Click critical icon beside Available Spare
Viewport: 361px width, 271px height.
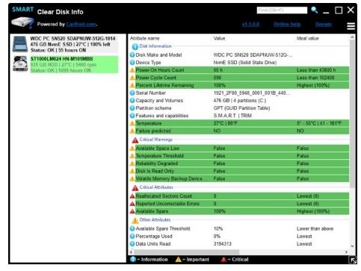coord(132,211)
